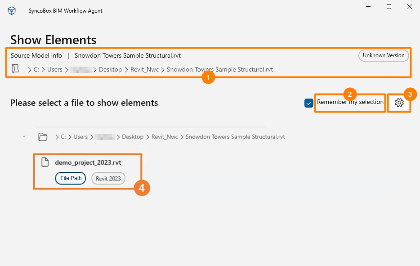
Task: Click the Snowdon Towers file name in the source header
Action: (x=128, y=55)
